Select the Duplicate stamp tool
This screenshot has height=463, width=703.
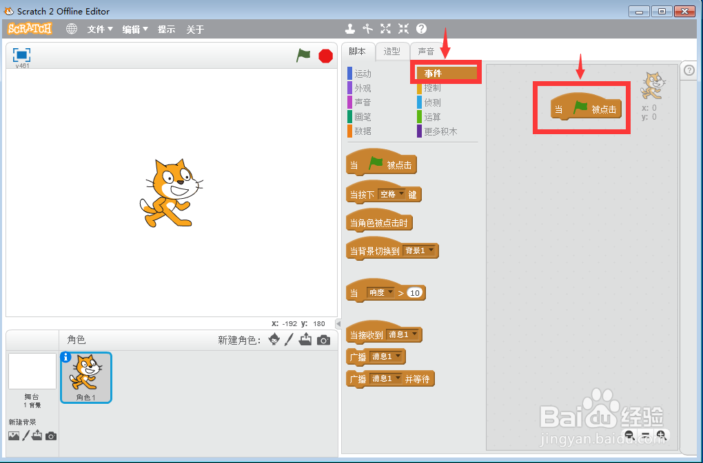coord(350,29)
